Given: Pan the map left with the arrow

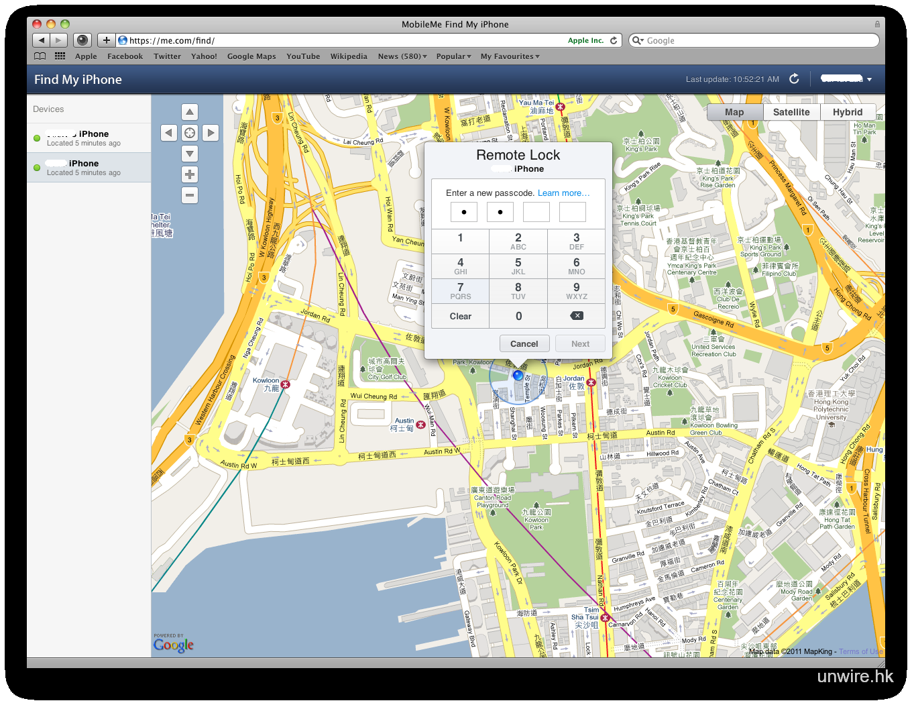Looking at the screenshot, I should (169, 133).
